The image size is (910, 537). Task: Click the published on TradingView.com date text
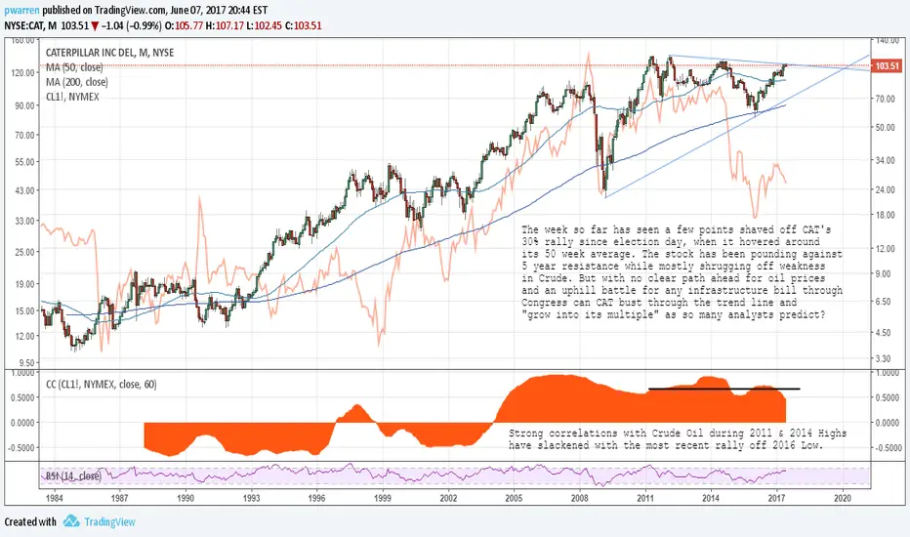point(155,10)
